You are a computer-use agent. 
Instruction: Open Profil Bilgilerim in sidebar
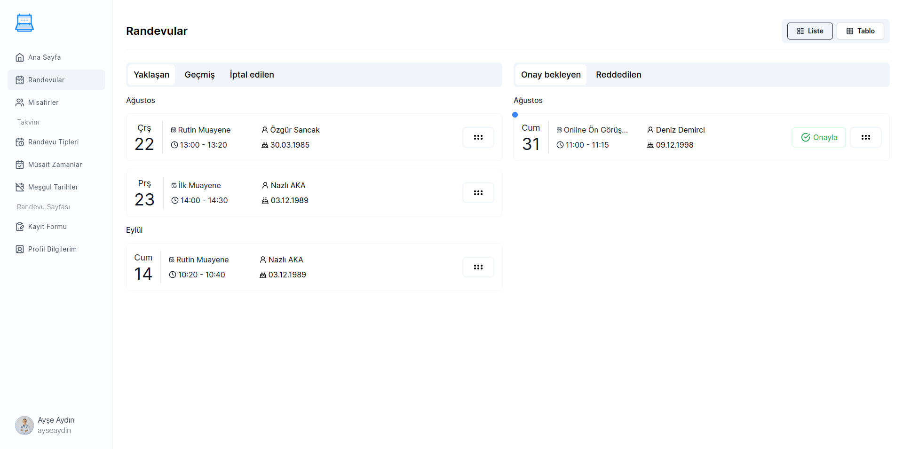pyautogui.click(x=52, y=249)
